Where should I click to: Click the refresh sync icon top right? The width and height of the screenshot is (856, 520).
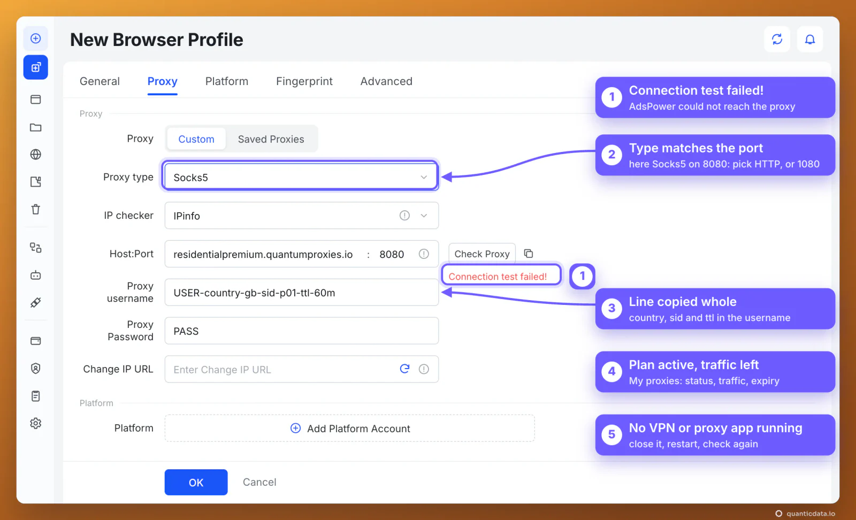(x=777, y=39)
